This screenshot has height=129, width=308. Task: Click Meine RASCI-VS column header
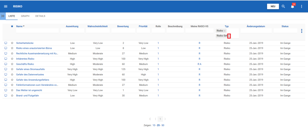click(199, 26)
